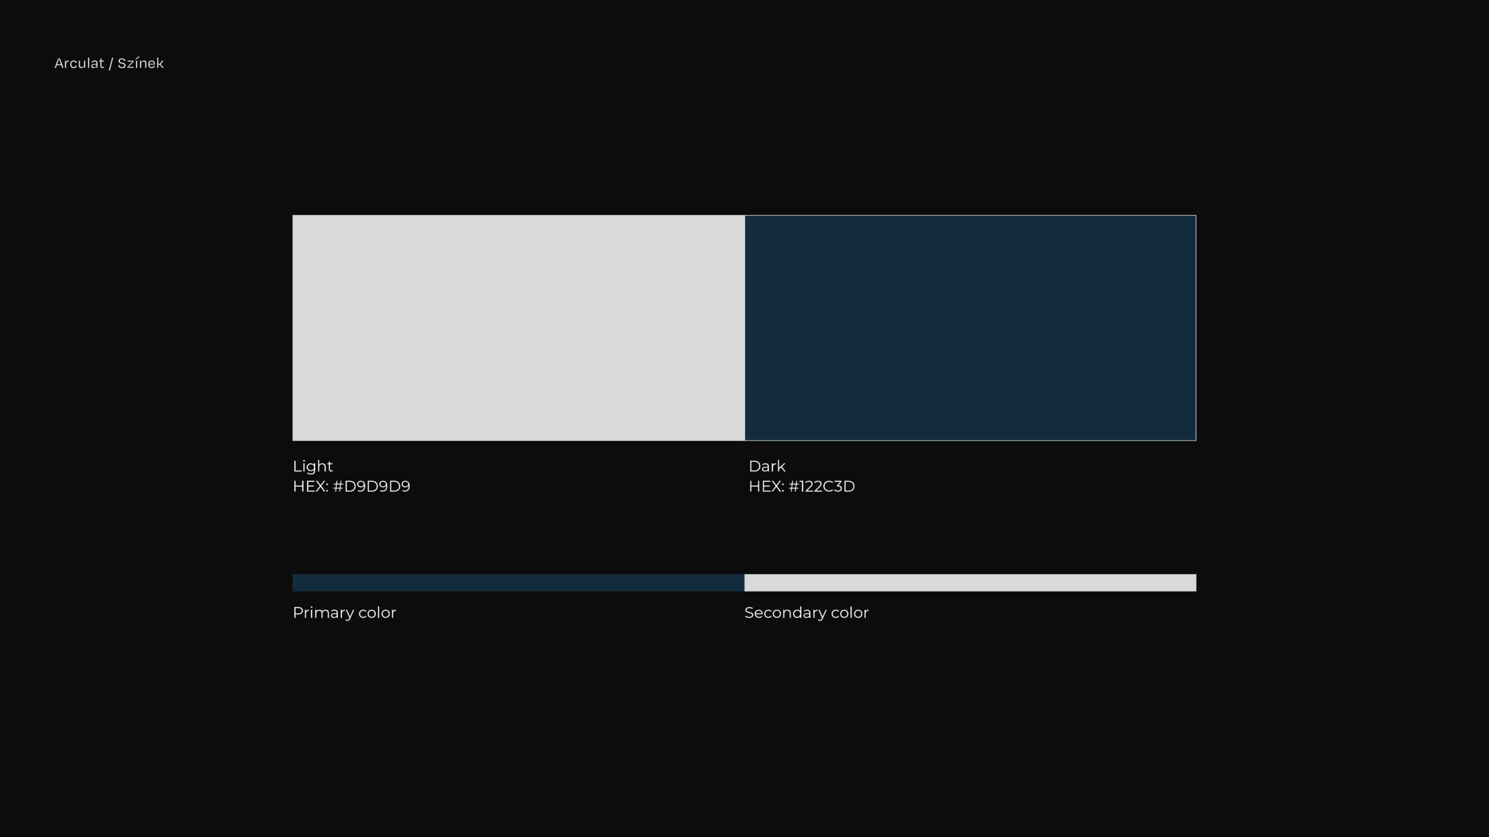Screen dimensions: 1489x837
Task: Click "Arculat" in the page header
Action: coord(79,63)
